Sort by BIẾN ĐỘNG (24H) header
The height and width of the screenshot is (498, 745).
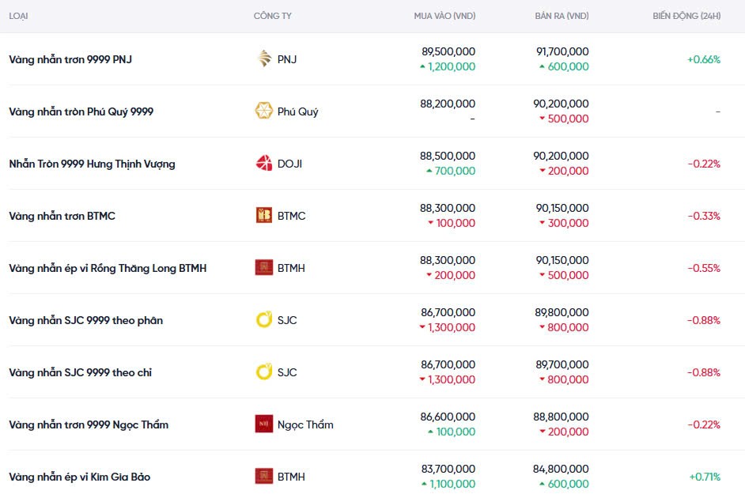[x=686, y=16]
